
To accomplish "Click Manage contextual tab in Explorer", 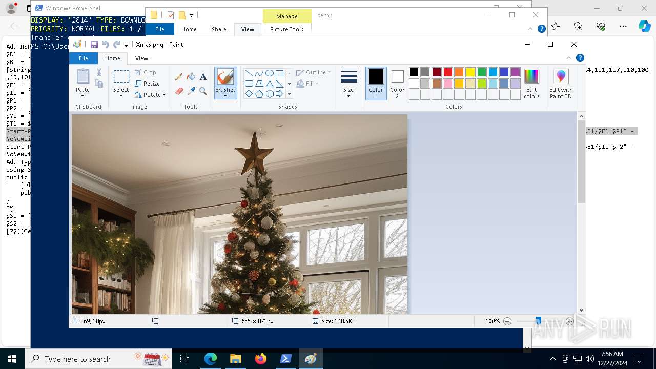I will click(x=286, y=16).
